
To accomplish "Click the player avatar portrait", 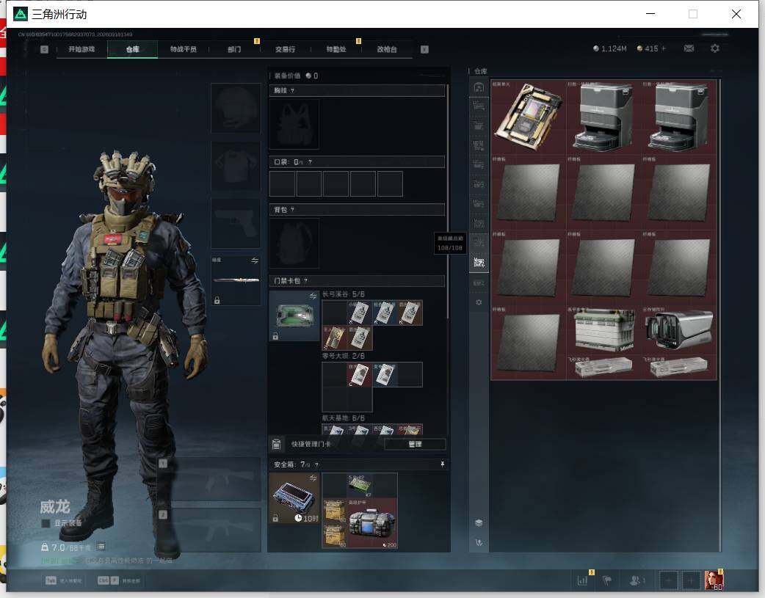I will [714, 580].
